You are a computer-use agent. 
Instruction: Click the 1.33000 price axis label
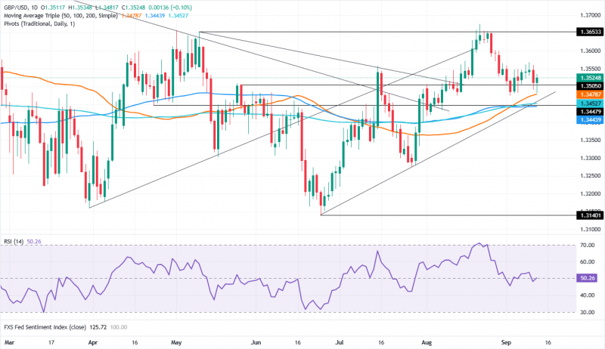[x=591, y=158]
